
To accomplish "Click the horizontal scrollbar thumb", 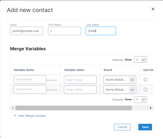I will [73, 108].
